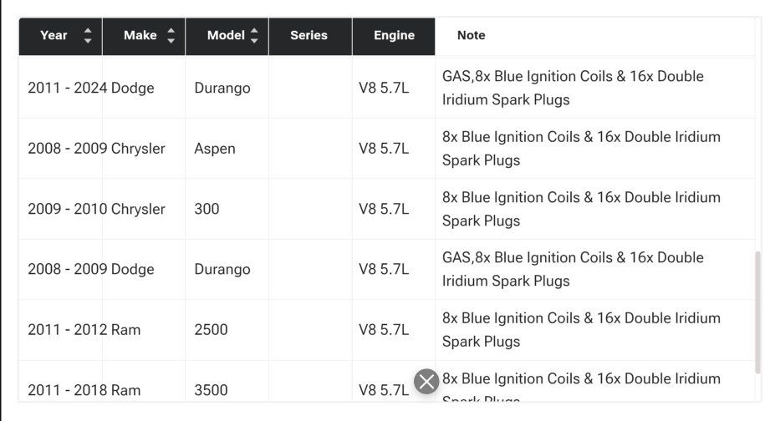The height and width of the screenshot is (421, 765).
Task: Click the Aspen model cell
Action: click(x=215, y=149)
